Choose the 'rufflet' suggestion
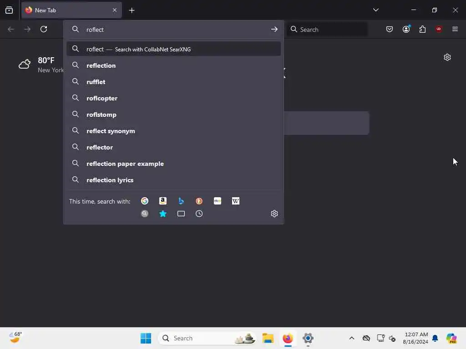 tap(173, 82)
